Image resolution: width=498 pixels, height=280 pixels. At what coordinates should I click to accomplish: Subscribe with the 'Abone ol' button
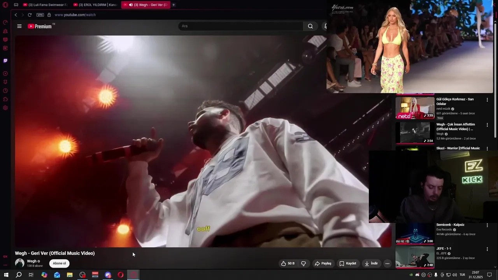(x=59, y=263)
